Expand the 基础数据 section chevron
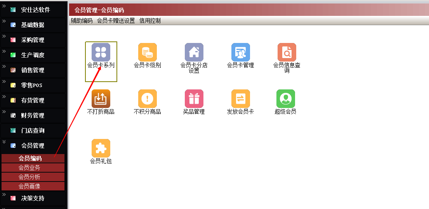The width and height of the screenshot is (429, 209). [x=4, y=21]
